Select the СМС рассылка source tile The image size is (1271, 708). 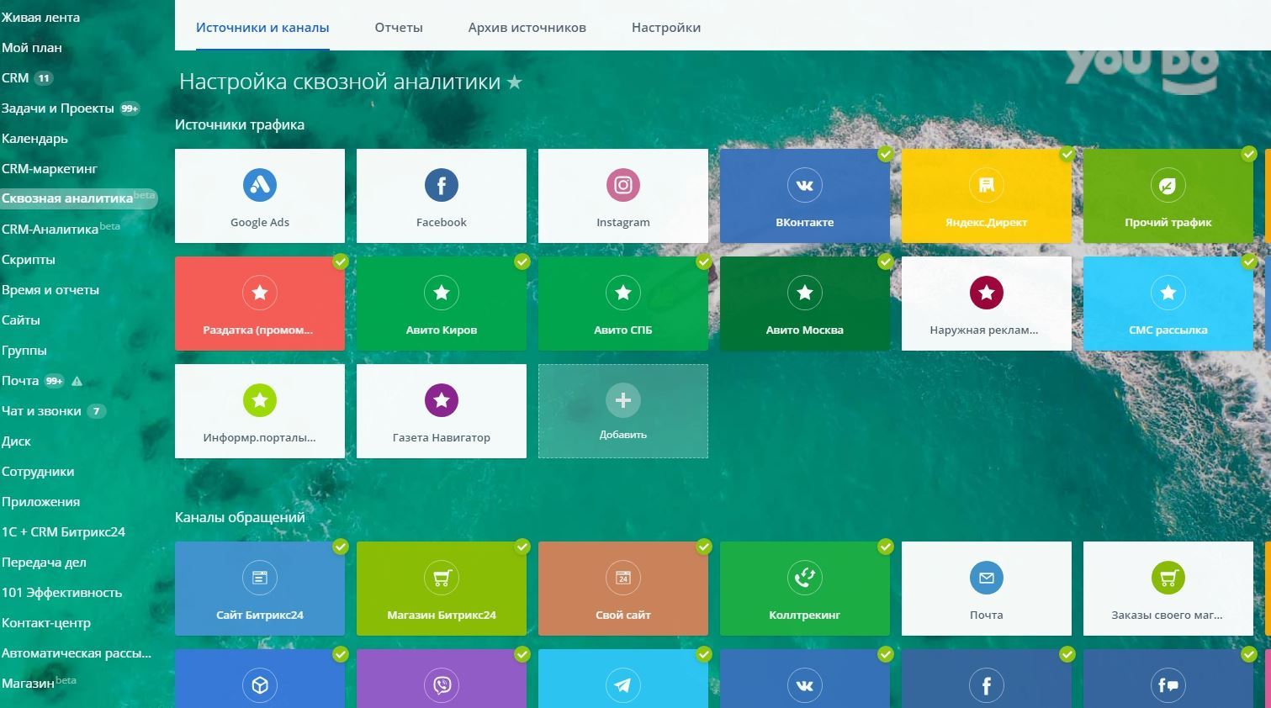point(1168,304)
